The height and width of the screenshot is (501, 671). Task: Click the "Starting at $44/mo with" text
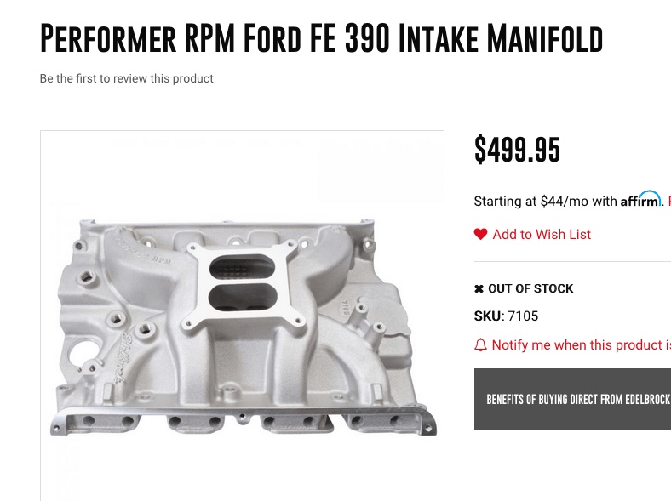tap(545, 202)
